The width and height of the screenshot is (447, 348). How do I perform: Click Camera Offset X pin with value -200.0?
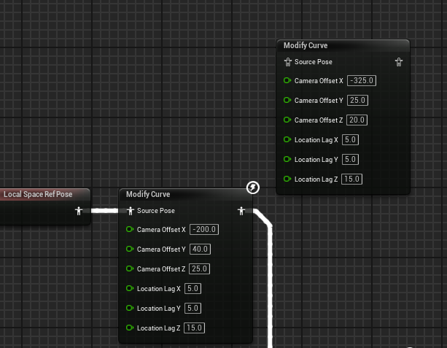[130, 229]
